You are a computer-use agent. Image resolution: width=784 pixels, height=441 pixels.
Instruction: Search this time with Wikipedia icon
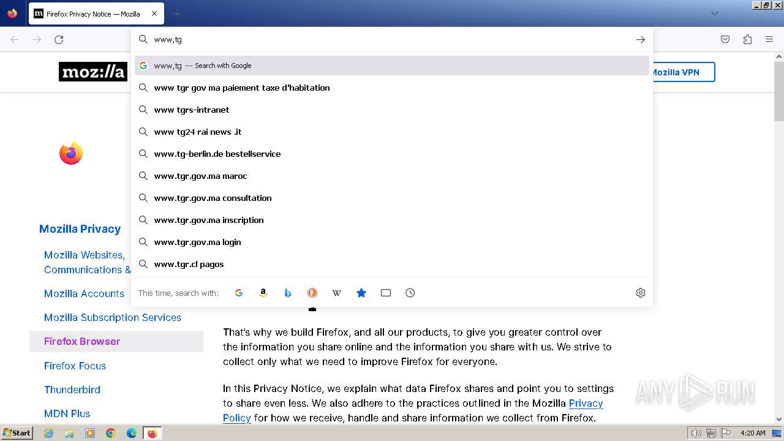coord(337,293)
